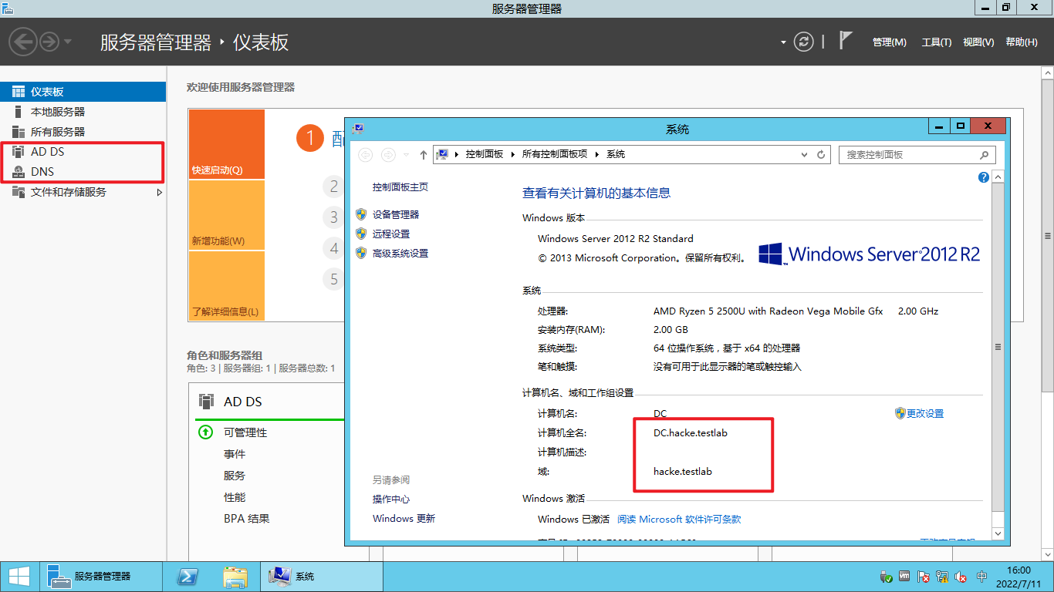
Task: Click the VMware Tools tray icon
Action: click(x=904, y=576)
